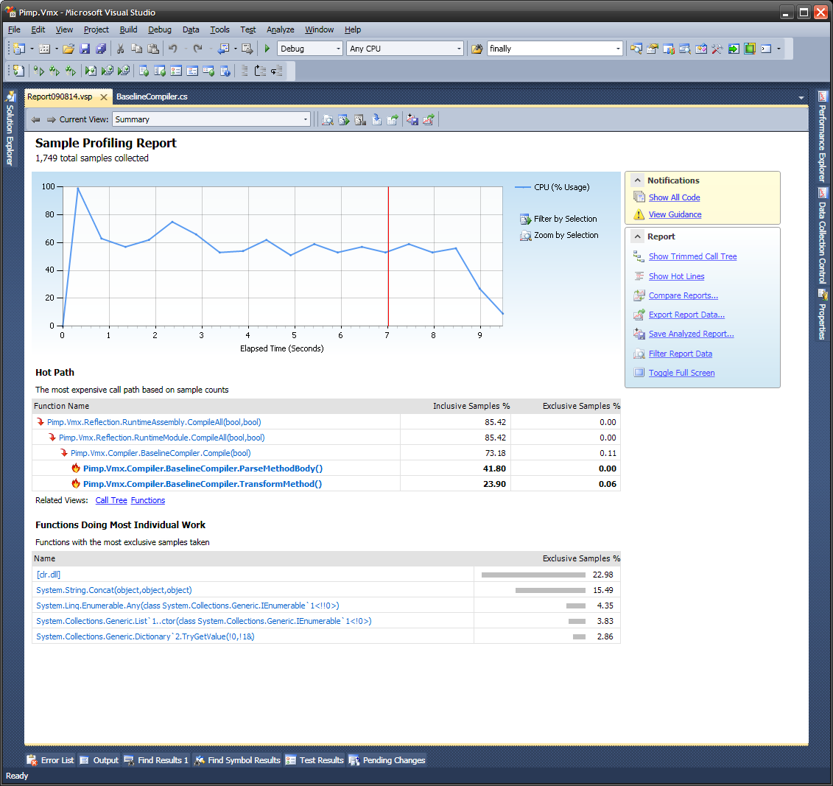Click the Zoom by Selection chart icon
The height and width of the screenshot is (786, 833).
[x=525, y=236]
